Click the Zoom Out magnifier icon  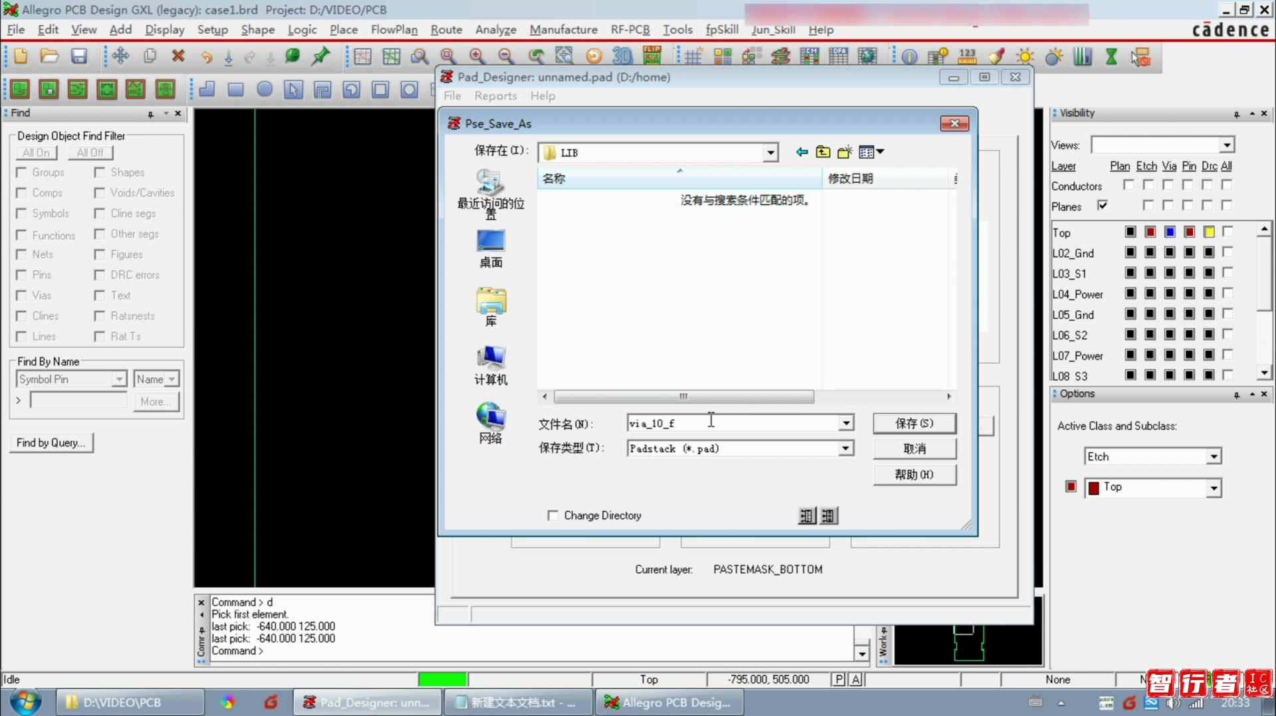coord(506,56)
